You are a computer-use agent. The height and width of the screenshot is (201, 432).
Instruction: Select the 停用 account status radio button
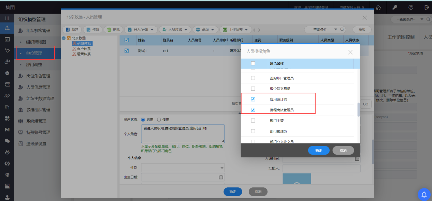159,120
